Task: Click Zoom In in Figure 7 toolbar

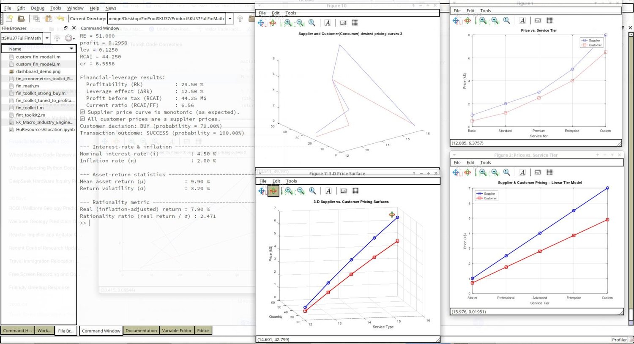Action: pyautogui.click(x=289, y=191)
